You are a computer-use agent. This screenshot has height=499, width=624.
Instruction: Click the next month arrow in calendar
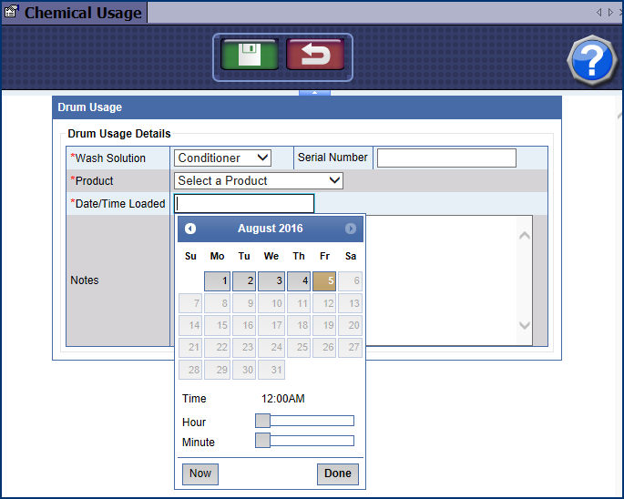point(351,229)
